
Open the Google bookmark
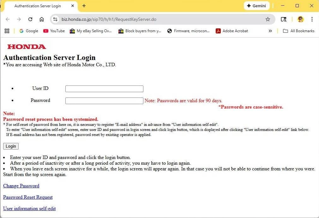click(x=29, y=31)
